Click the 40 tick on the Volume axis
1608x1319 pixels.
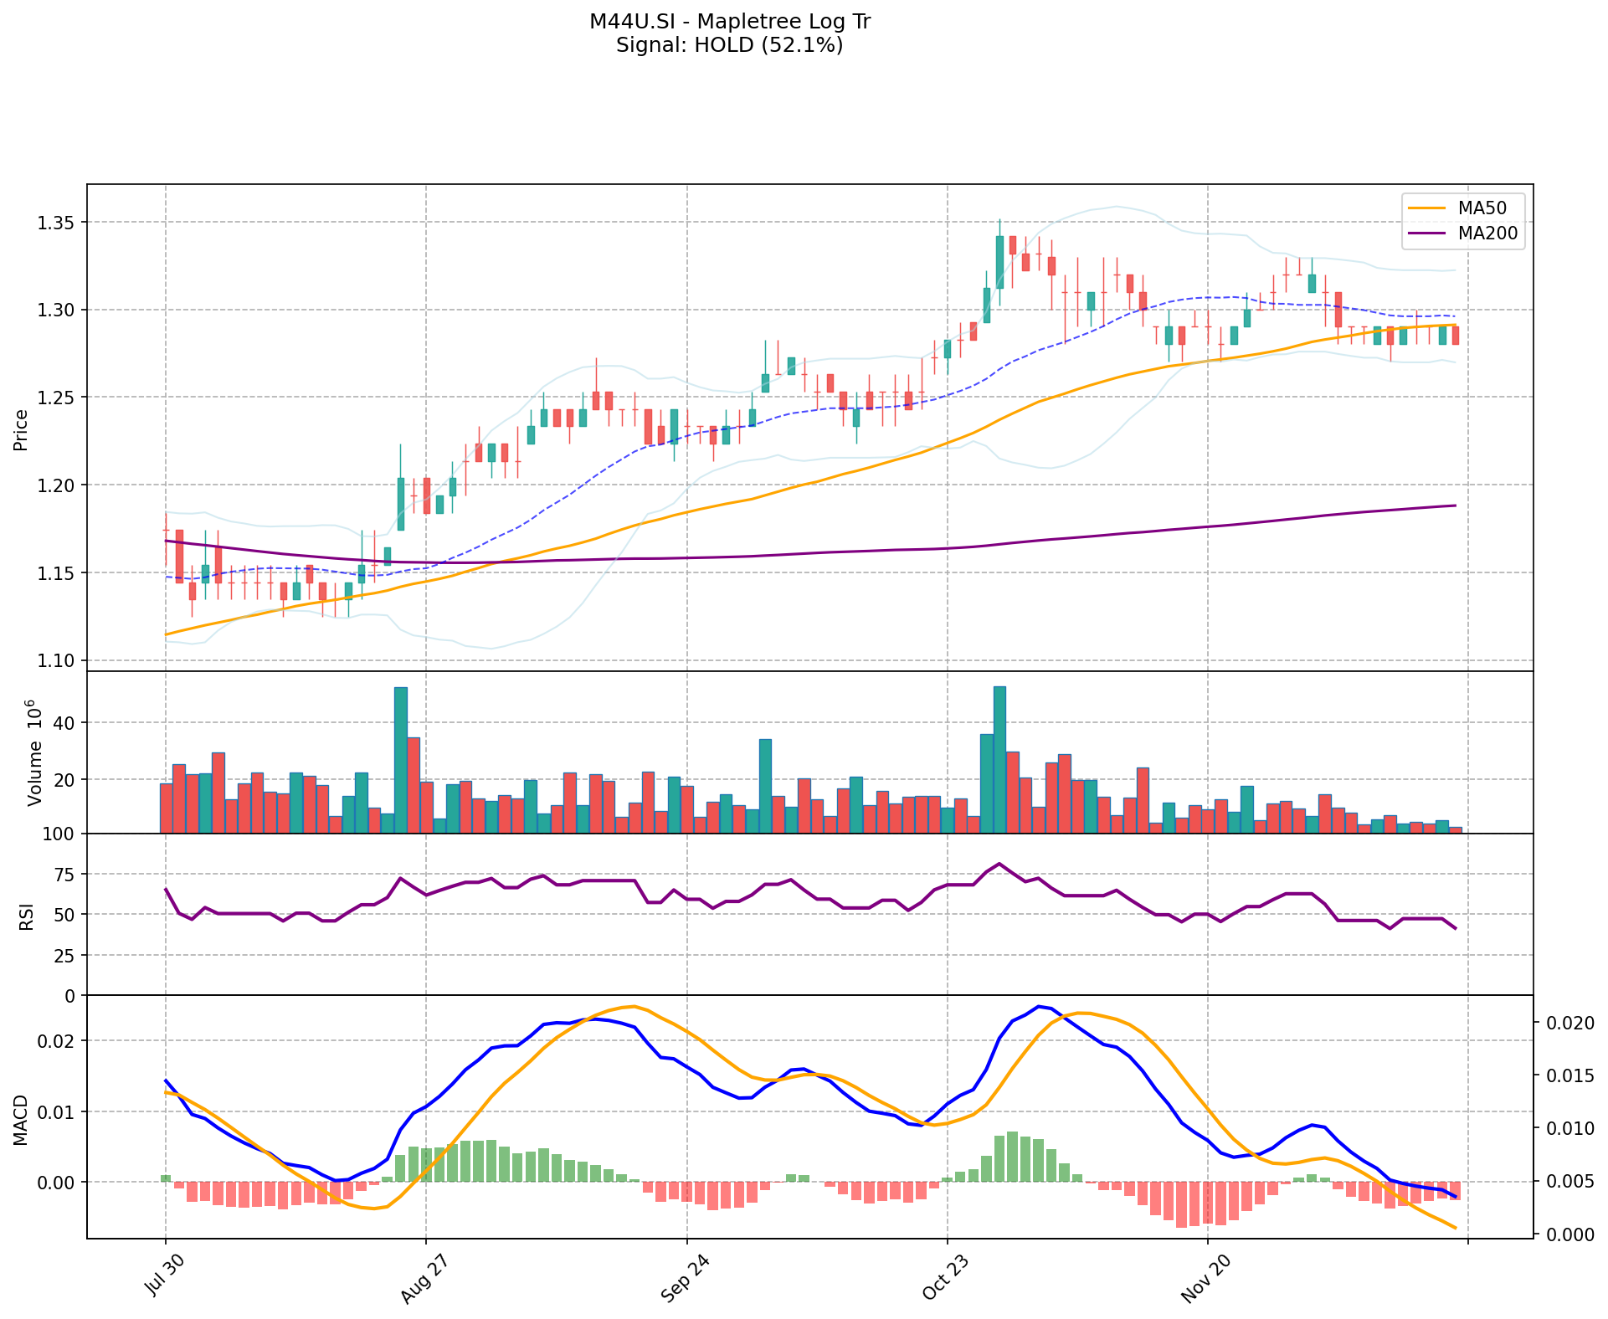click(x=65, y=723)
